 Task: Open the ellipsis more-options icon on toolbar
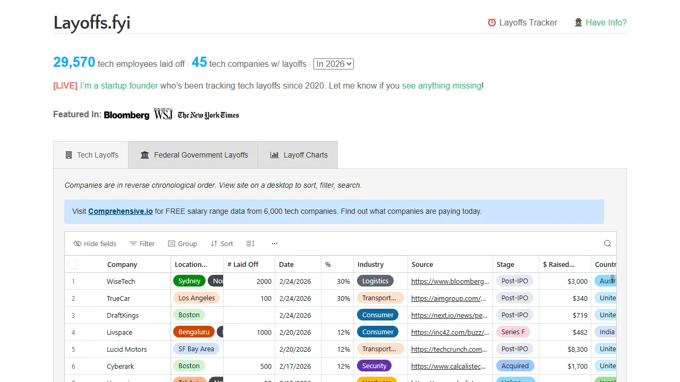click(x=274, y=244)
